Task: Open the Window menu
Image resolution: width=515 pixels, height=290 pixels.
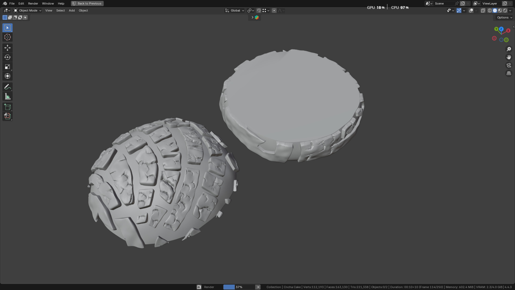Action: click(48, 3)
